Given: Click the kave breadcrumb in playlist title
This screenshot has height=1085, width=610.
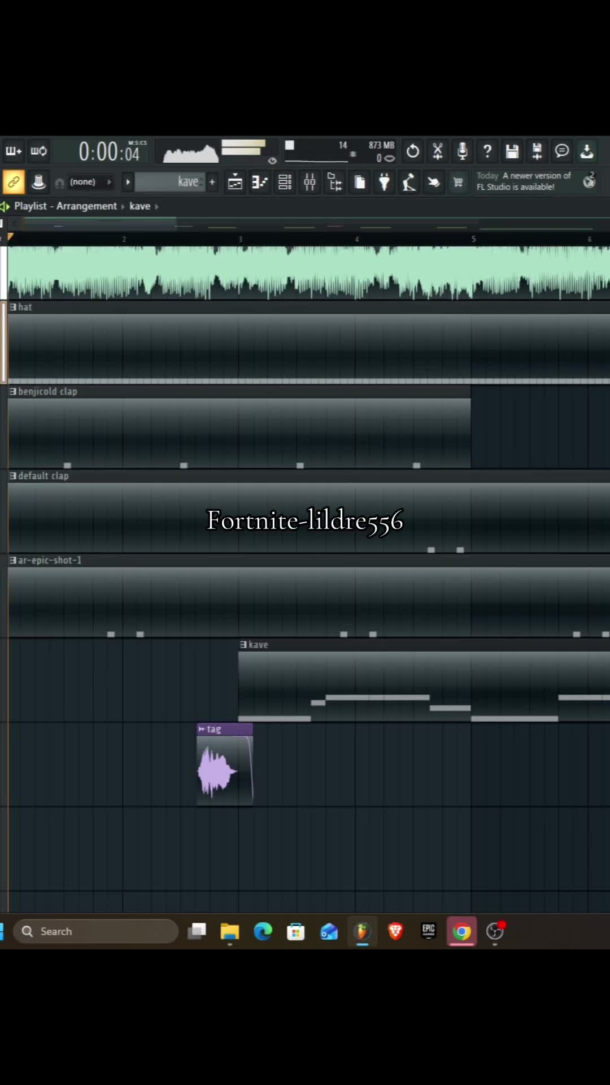Looking at the screenshot, I should [x=140, y=206].
